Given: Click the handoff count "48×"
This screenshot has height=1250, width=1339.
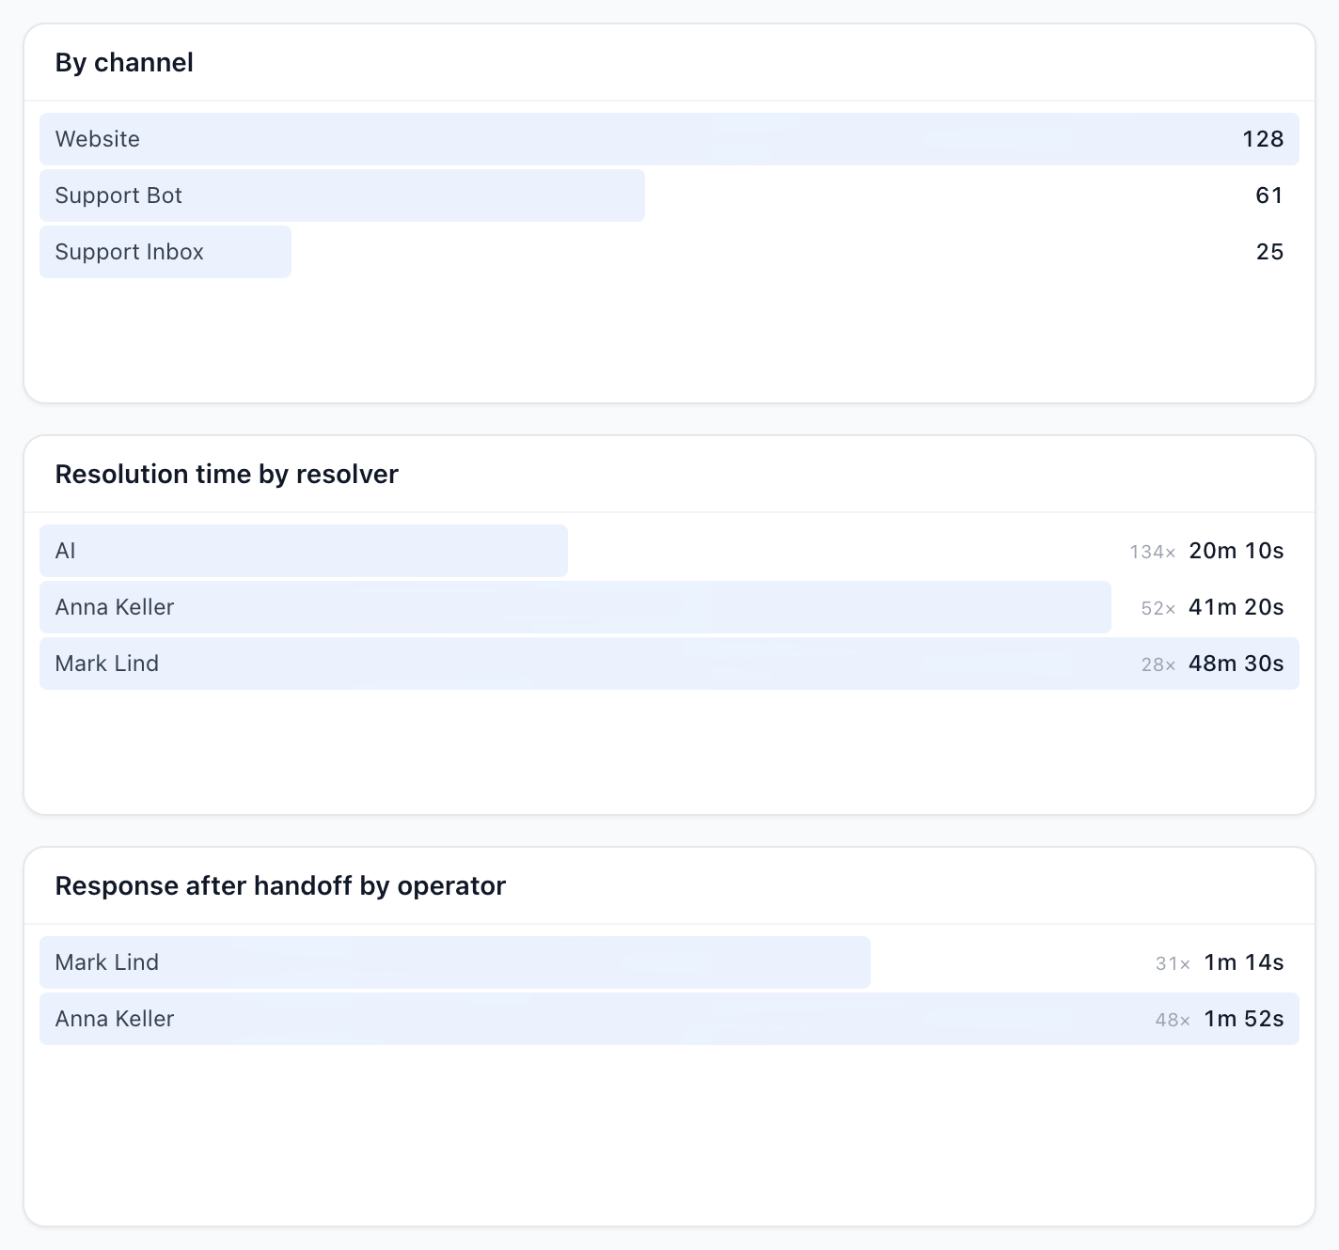Looking at the screenshot, I should [x=1174, y=1021].
